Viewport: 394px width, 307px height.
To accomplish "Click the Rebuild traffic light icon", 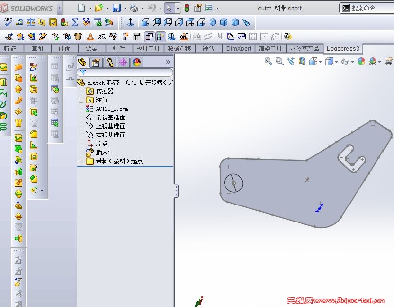I will click(x=187, y=8).
